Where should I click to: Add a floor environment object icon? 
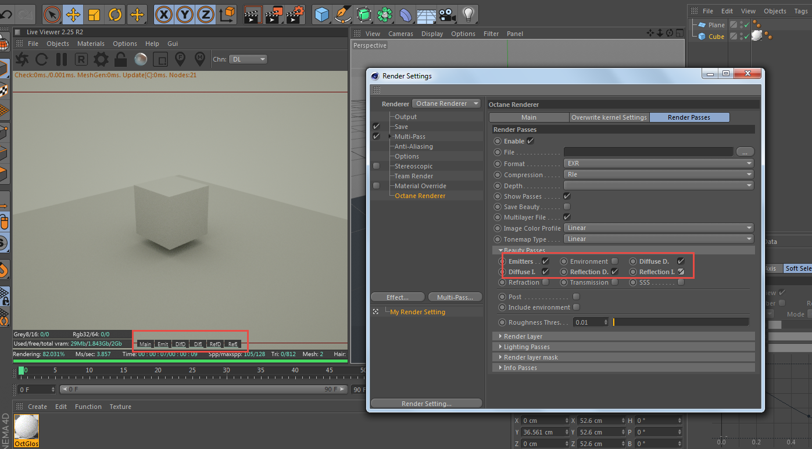pos(426,14)
